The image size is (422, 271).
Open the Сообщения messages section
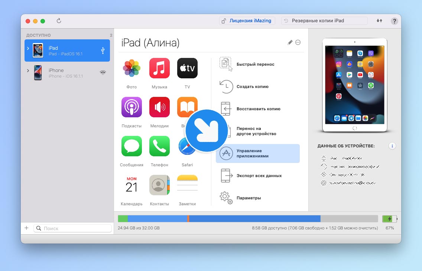click(132, 146)
